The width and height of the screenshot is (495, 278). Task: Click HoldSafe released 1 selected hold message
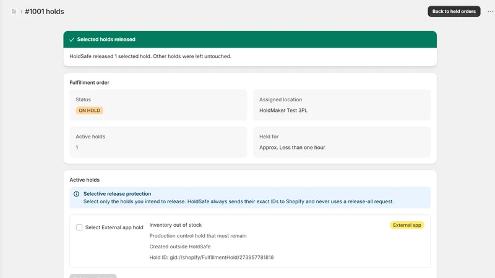tap(150, 56)
